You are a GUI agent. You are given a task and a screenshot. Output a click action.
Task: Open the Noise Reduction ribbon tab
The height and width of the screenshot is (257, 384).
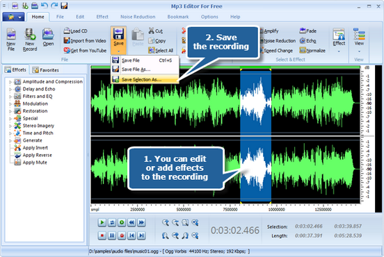pyautogui.click(x=138, y=17)
